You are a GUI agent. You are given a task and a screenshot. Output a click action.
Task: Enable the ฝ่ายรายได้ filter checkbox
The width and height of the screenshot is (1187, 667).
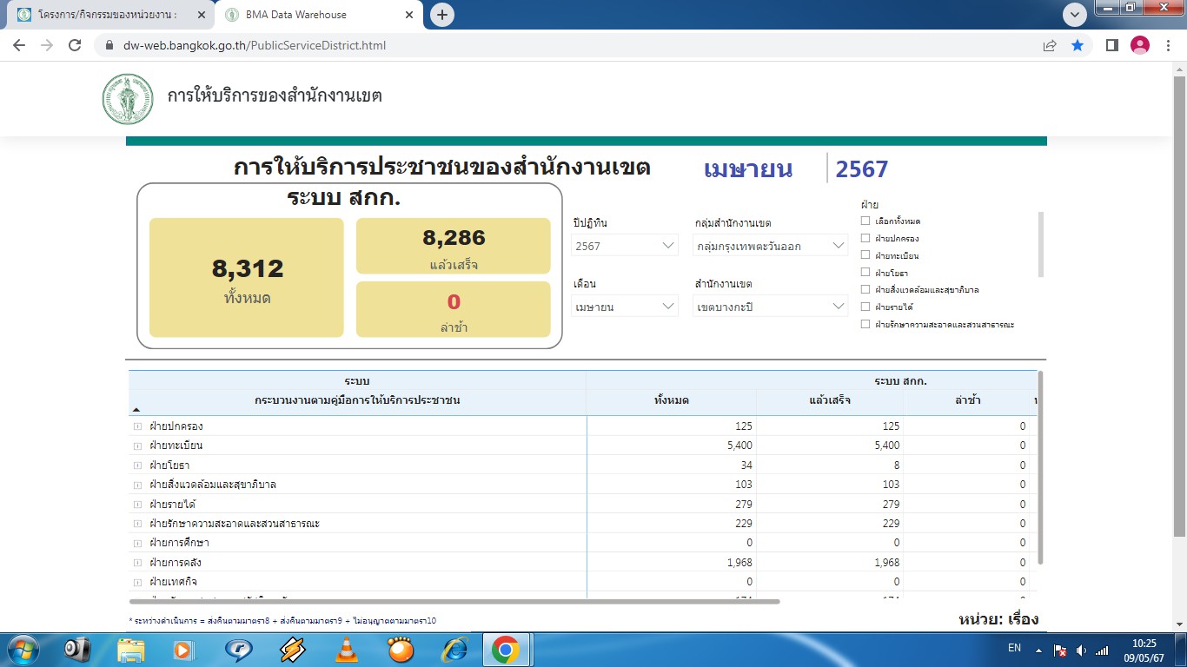coord(865,307)
